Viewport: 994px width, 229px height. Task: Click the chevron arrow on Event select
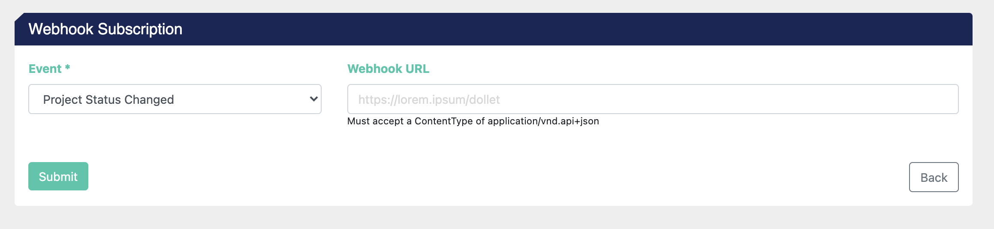(313, 99)
